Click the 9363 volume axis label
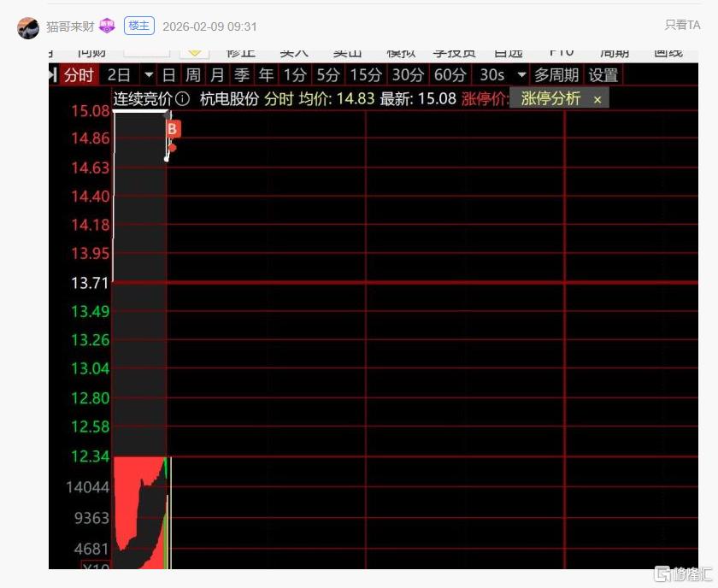Image resolution: width=718 pixels, height=588 pixels. click(92, 518)
